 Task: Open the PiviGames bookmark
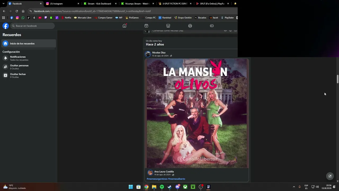[x=132, y=18]
